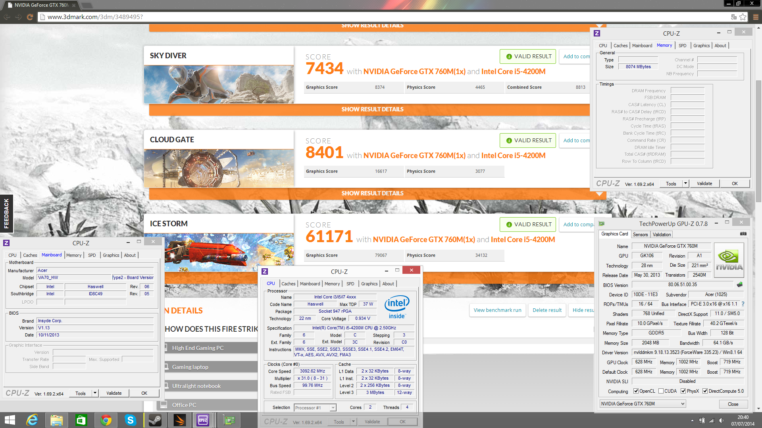The image size is (762, 428).
Task: Click the GPU-Z BIOS save chip icon
Action: coord(740,285)
